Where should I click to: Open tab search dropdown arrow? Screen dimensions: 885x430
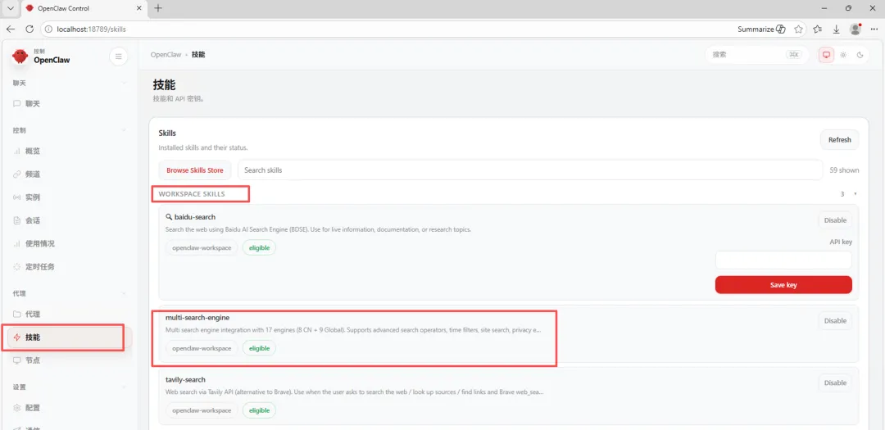tap(11, 8)
